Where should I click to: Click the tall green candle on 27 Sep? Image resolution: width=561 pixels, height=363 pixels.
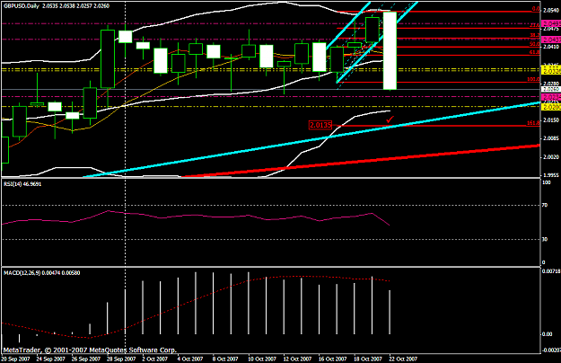click(108, 58)
